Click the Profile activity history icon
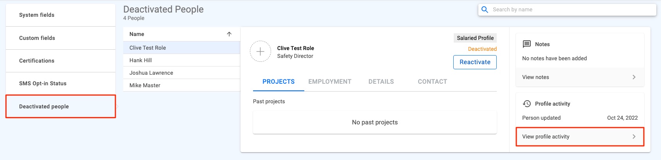 tap(527, 104)
